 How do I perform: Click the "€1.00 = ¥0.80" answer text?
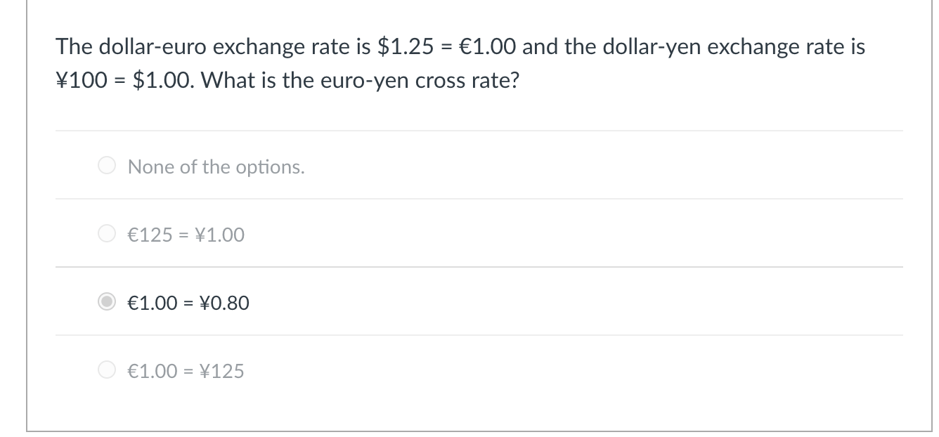click(x=188, y=303)
